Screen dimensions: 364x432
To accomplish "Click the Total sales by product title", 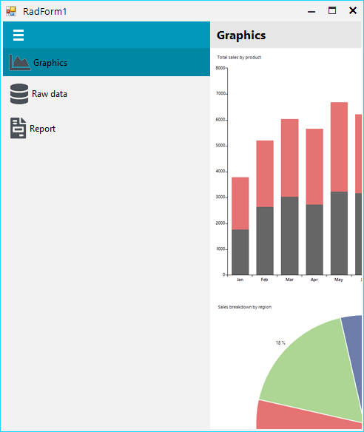I will point(239,57).
